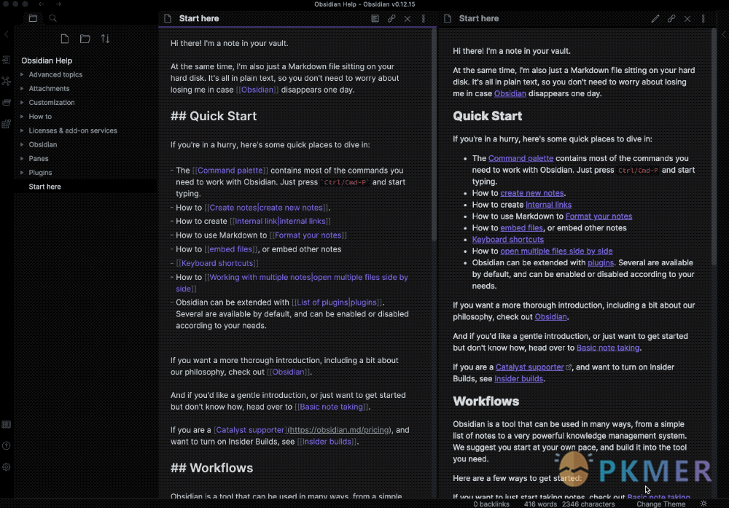The height and width of the screenshot is (508, 729).
Task: Click grid blocks icon in ribbon
Action: coord(6,124)
